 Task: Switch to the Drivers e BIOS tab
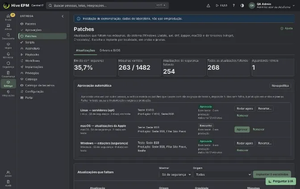(x=110, y=50)
